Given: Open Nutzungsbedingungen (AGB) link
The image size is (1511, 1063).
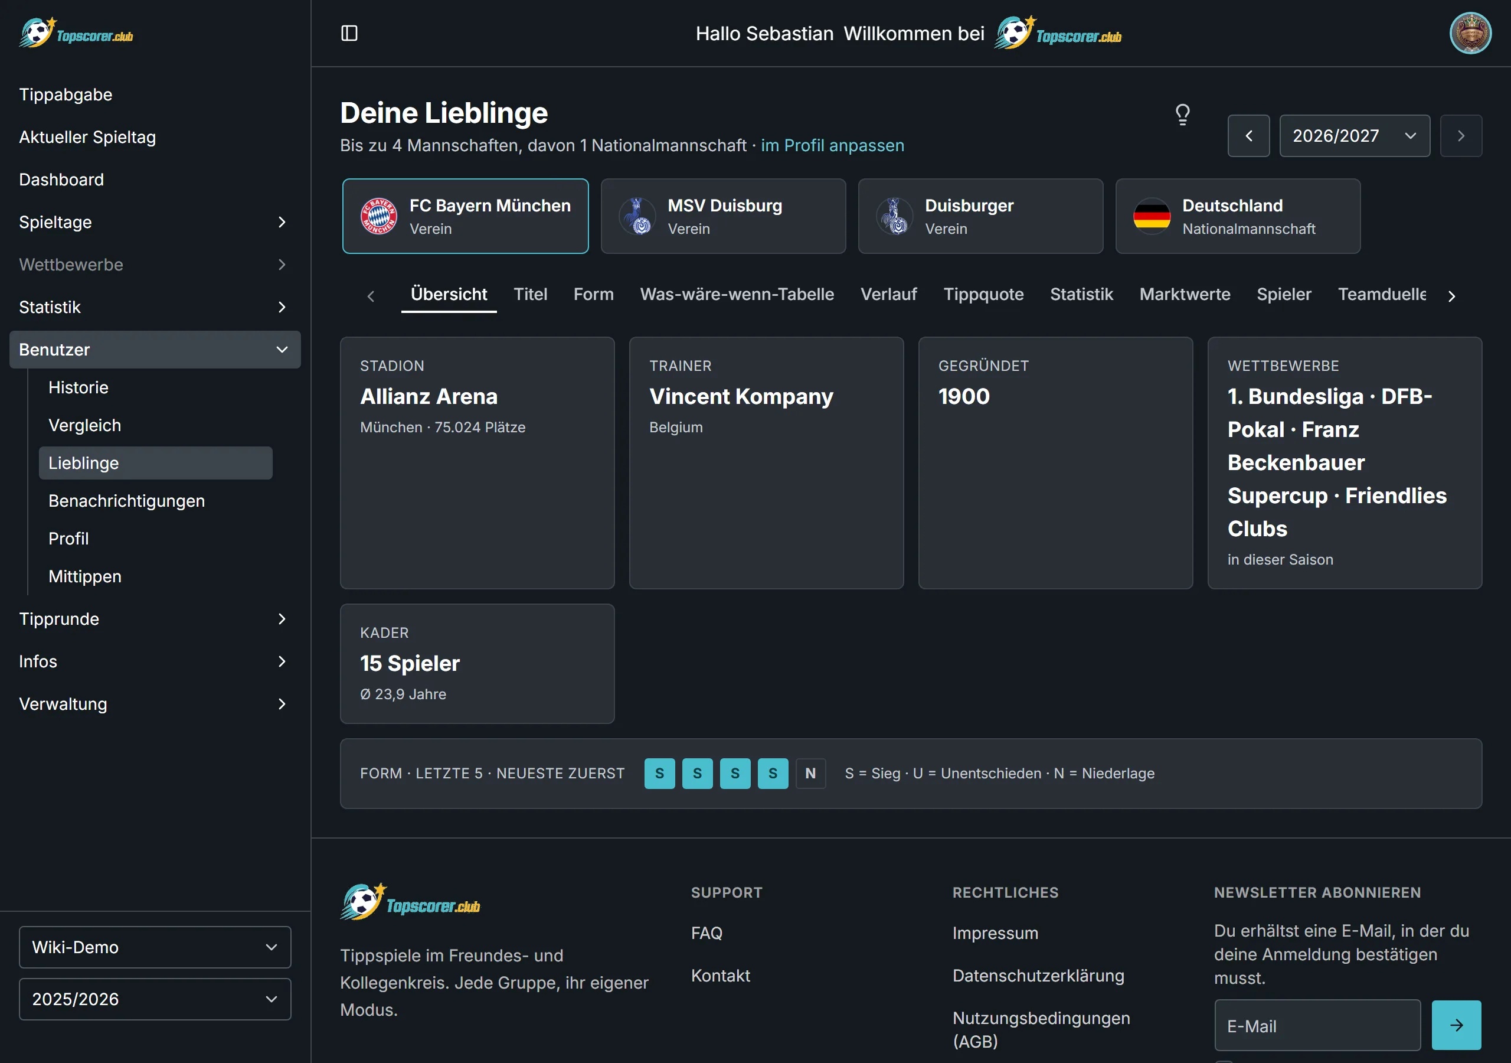Looking at the screenshot, I should click(1041, 1029).
